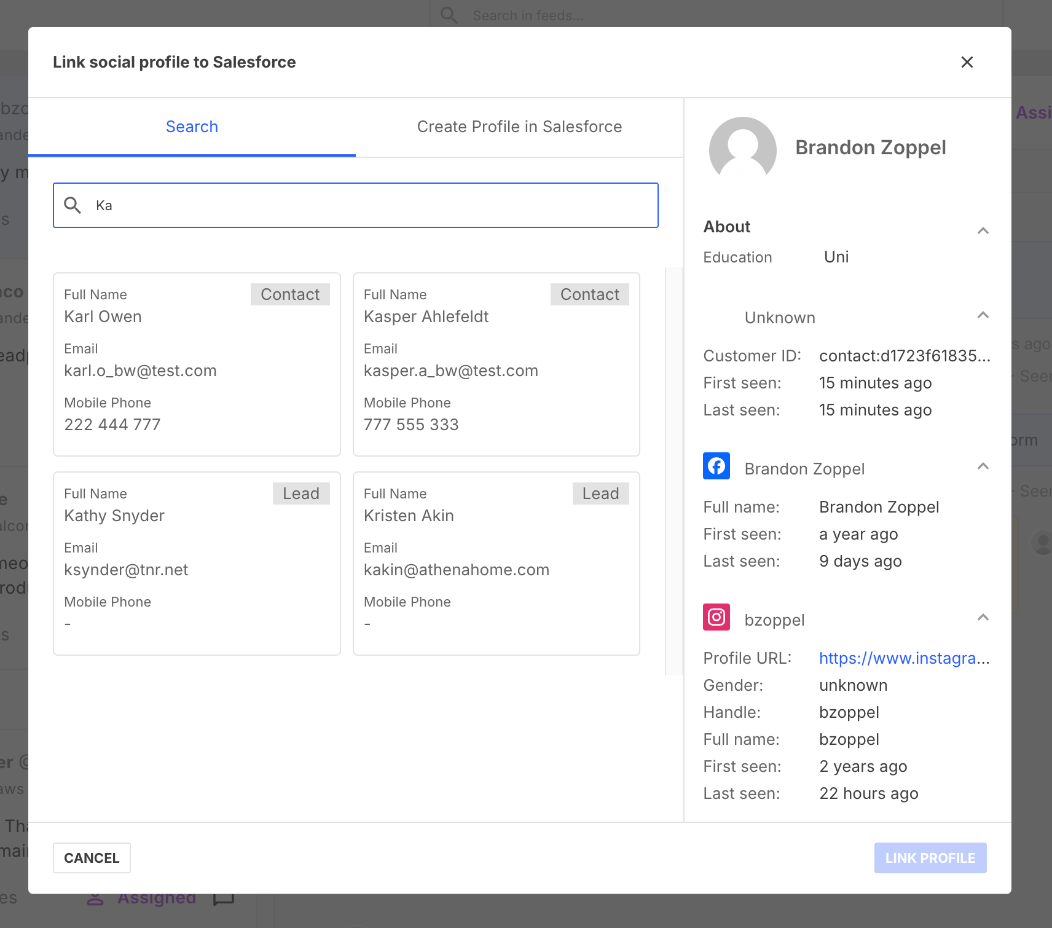The image size is (1052, 928).
Task: Open the Instagram profile URL link
Action: click(904, 658)
